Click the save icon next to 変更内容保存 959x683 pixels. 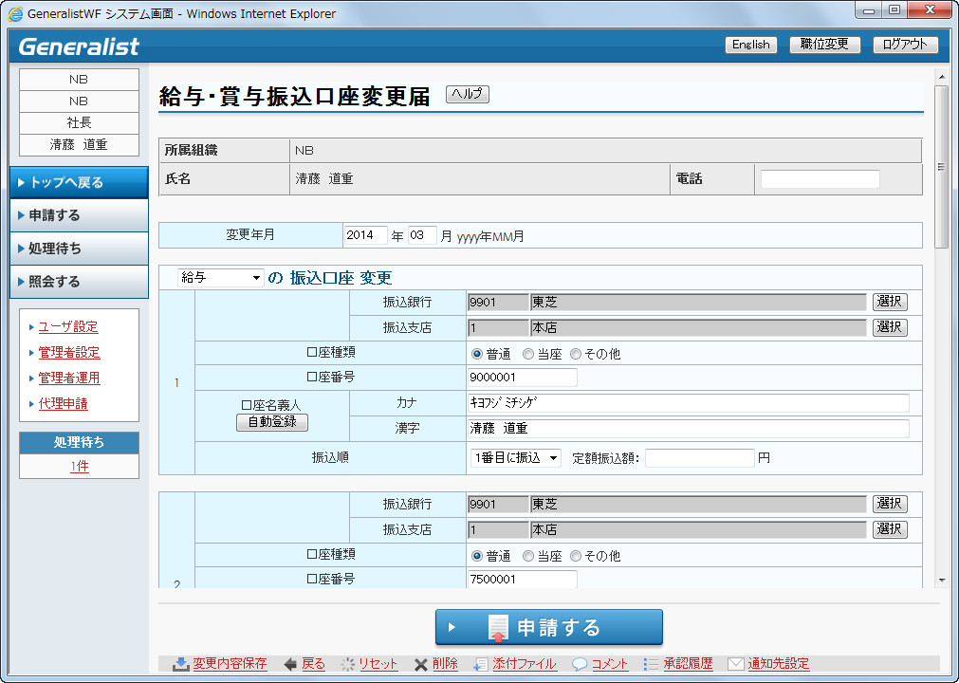[x=180, y=664]
